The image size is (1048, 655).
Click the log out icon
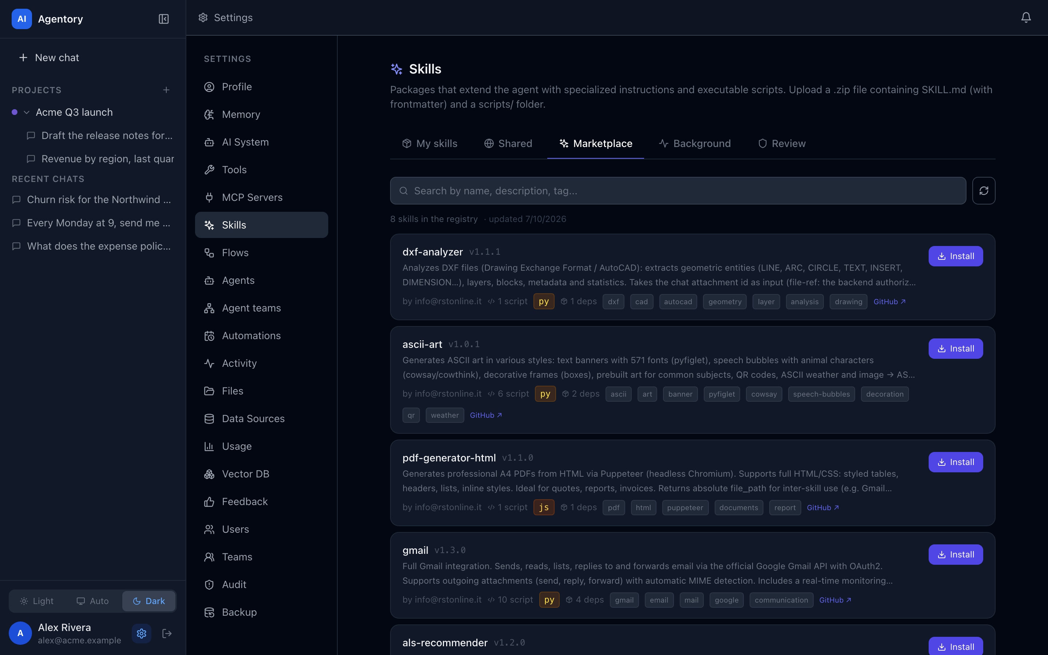pyautogui.click(x=167, y=633)
